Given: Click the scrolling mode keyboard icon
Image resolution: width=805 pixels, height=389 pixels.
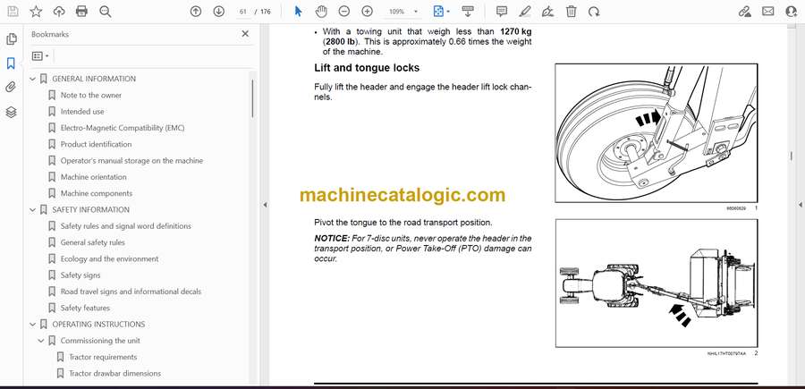Looking at the screenshot, I should [467, 12].
